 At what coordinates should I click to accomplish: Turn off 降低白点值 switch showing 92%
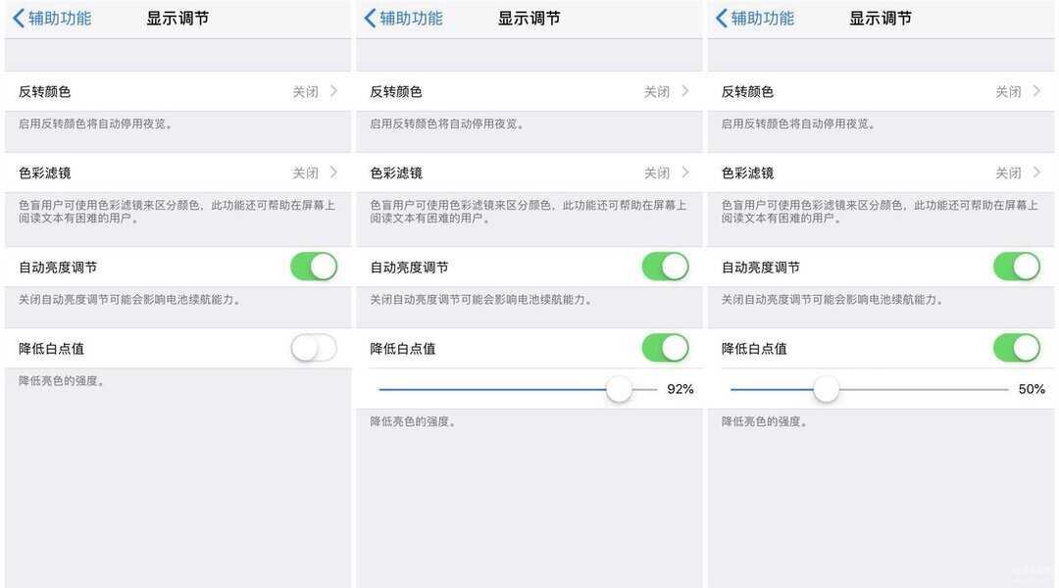[665, 348]
